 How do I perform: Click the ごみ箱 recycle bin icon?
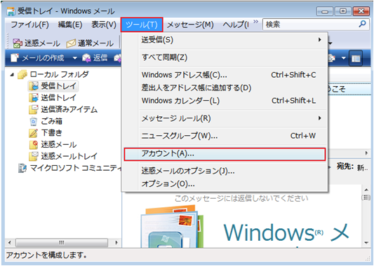coord(34,121)
